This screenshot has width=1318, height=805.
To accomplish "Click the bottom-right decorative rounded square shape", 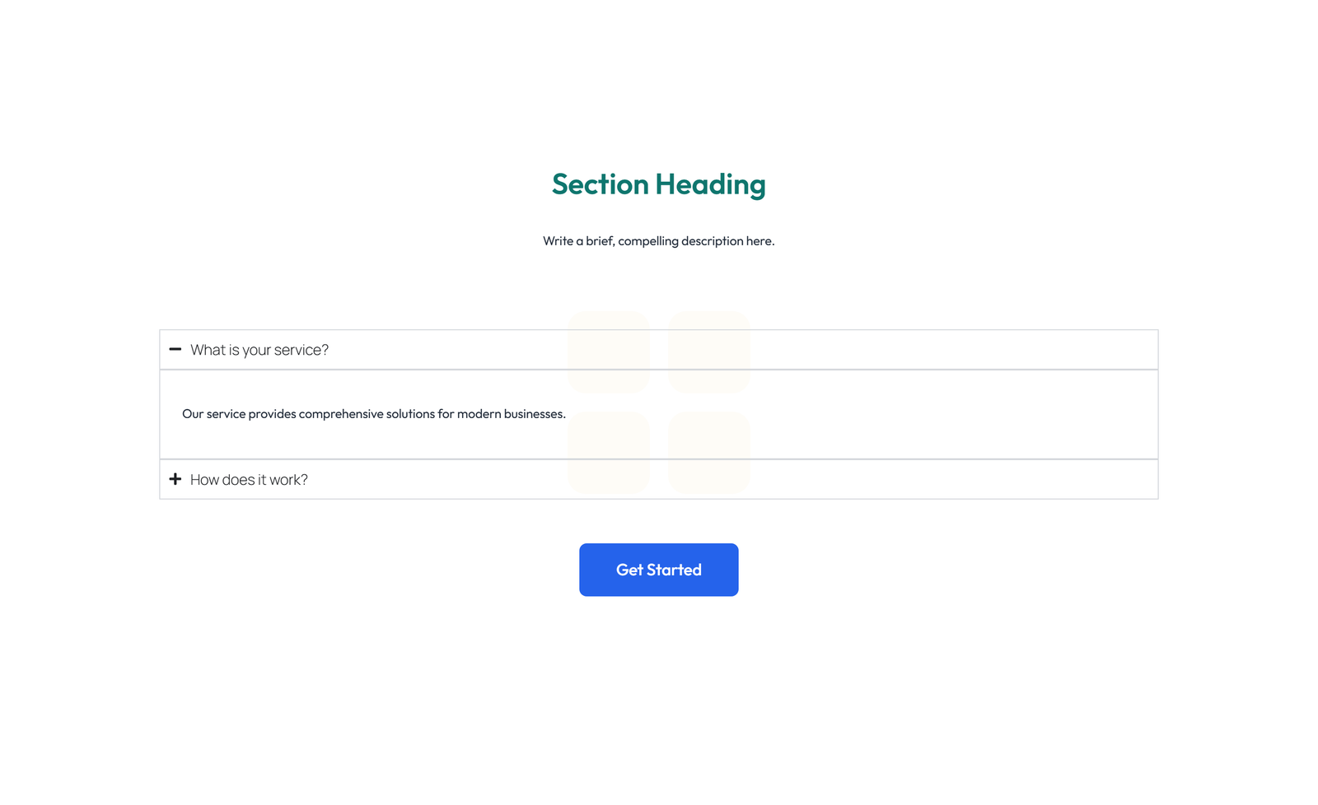I will (x=709, y=452).
